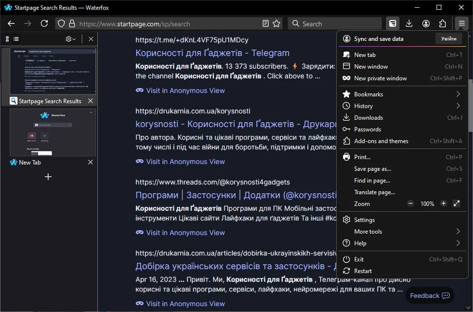Toggle reader view in address bar
Viewport: 473px width, 312px height.
coord(266,23)
